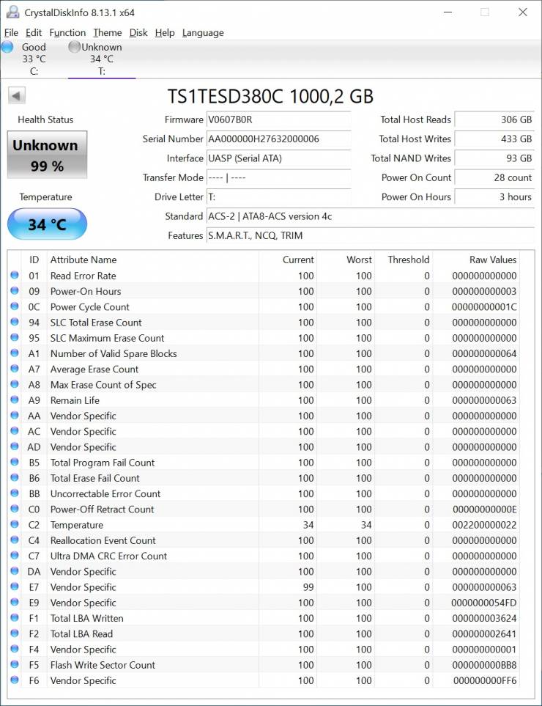Click the Interface field UASP (Serial ATA)
Screen dimensions: 542x706
278,158
